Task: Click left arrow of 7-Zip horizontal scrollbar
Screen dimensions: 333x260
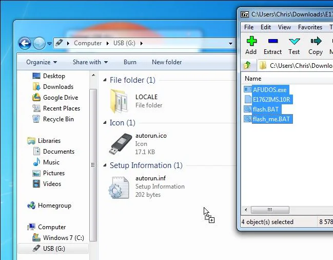Action: (x=246, y=210)
